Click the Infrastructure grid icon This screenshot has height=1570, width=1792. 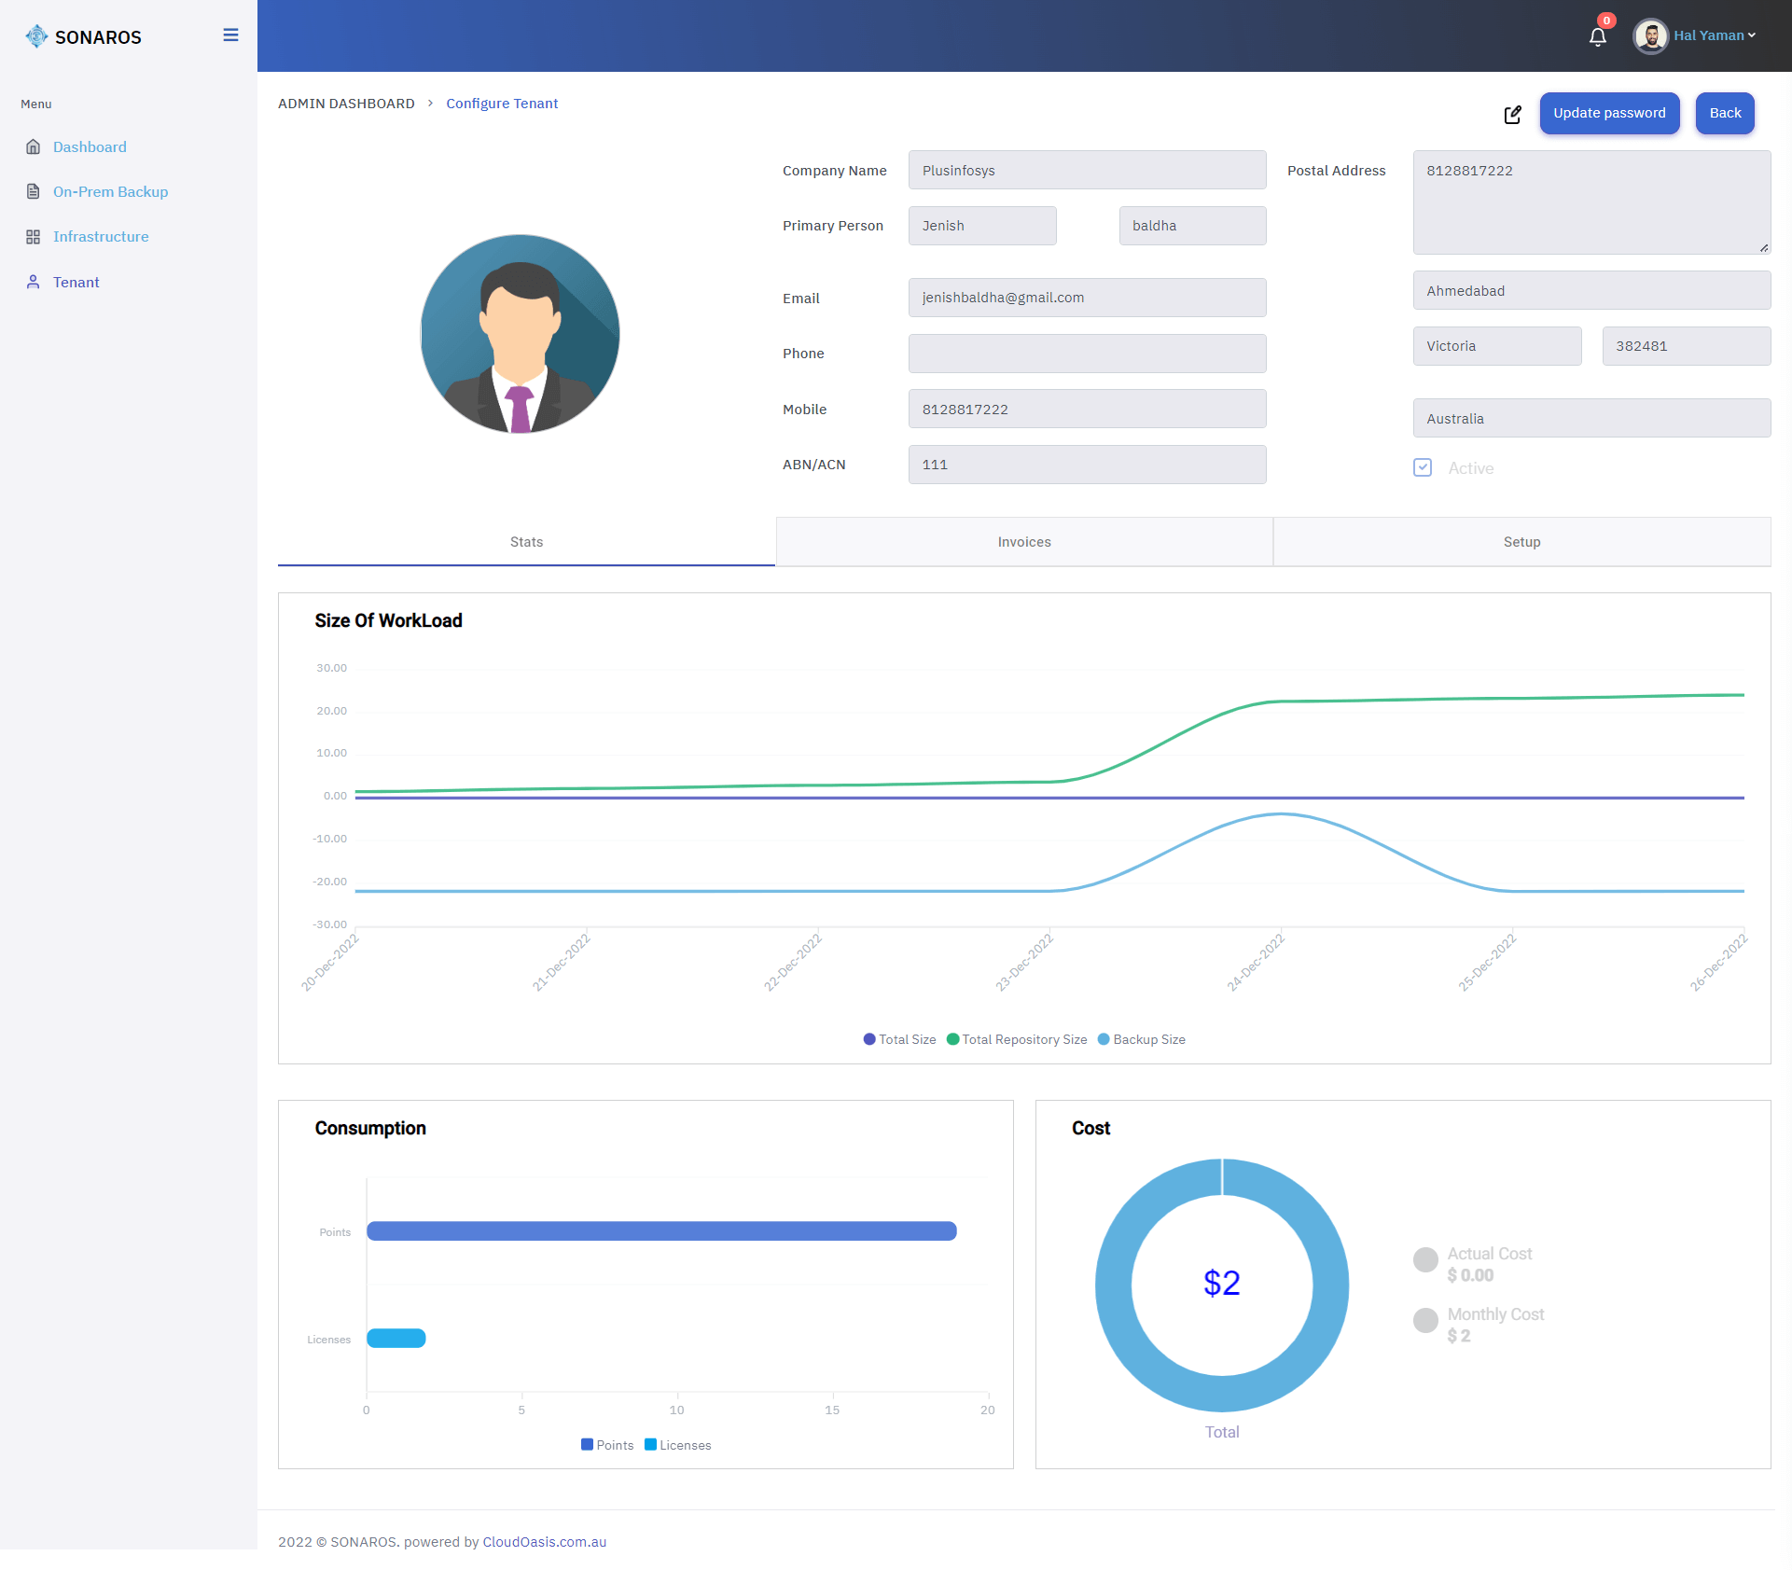click(x=34, y=237)
